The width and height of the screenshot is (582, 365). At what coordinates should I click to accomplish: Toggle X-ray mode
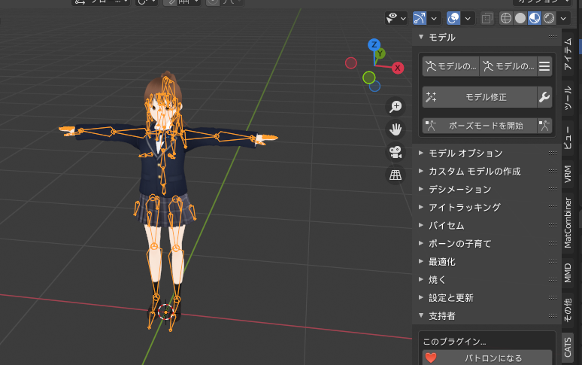tap(487, 18)
